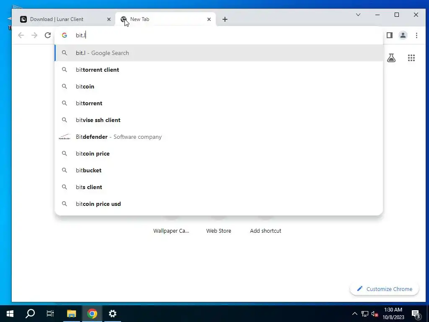429x322 pixels.
Task: Minimize the Chrome window
Action: coord(377,15)
